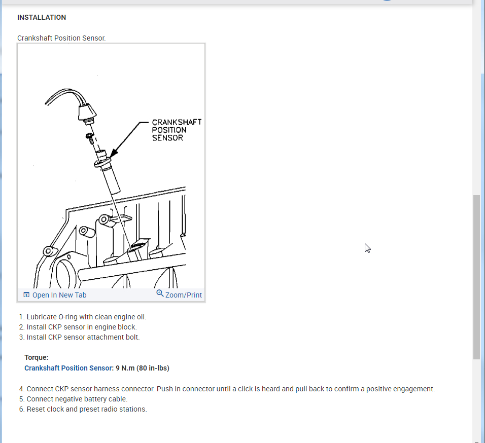Click the Zoom/Print link
Screen dimensions: 485x443
(x=184, y=295)
